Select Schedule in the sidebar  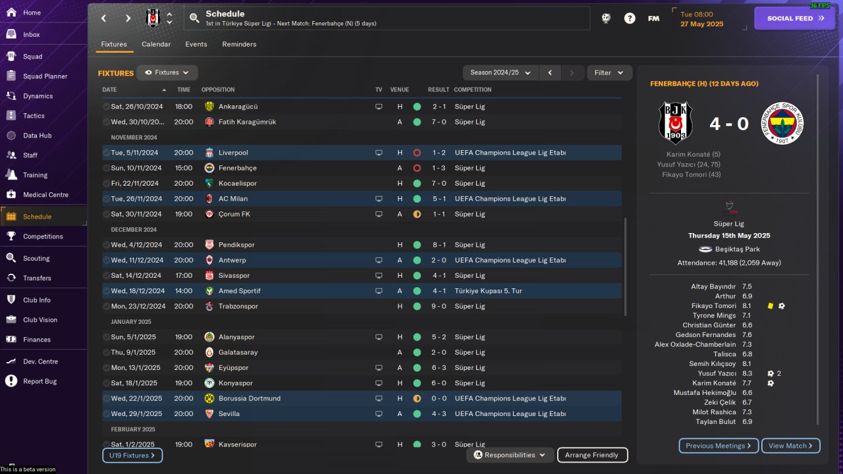[43, 217]
